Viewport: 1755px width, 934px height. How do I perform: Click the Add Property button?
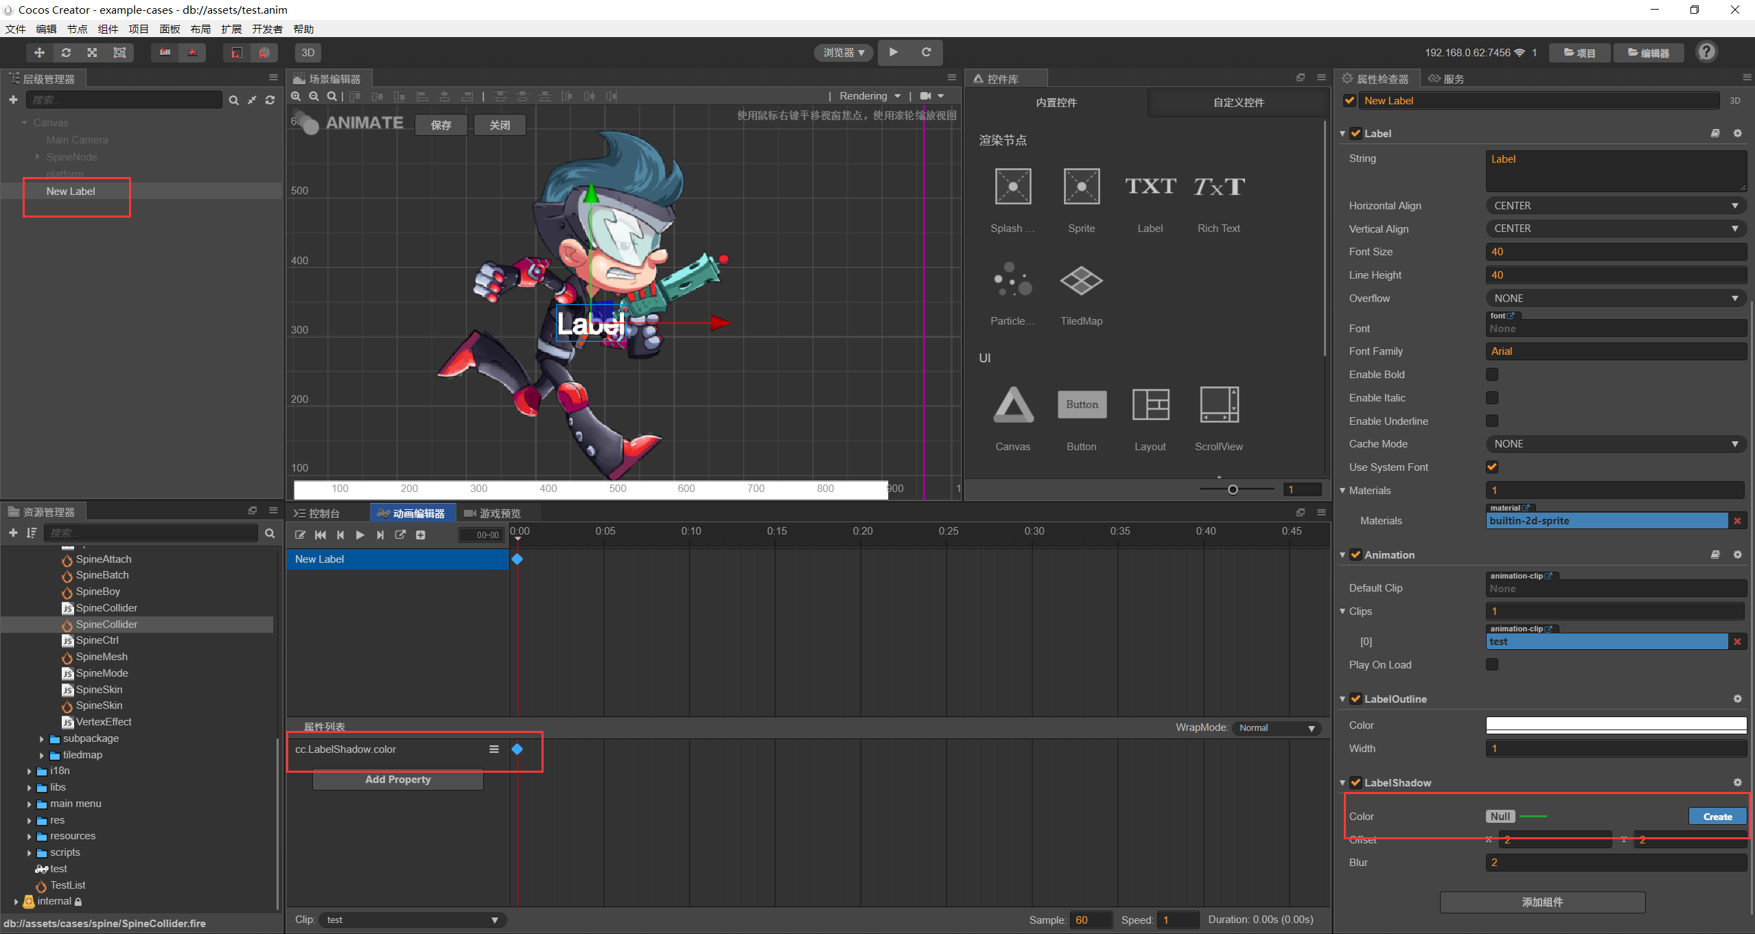pyautogui.click(x=397, y=780)
